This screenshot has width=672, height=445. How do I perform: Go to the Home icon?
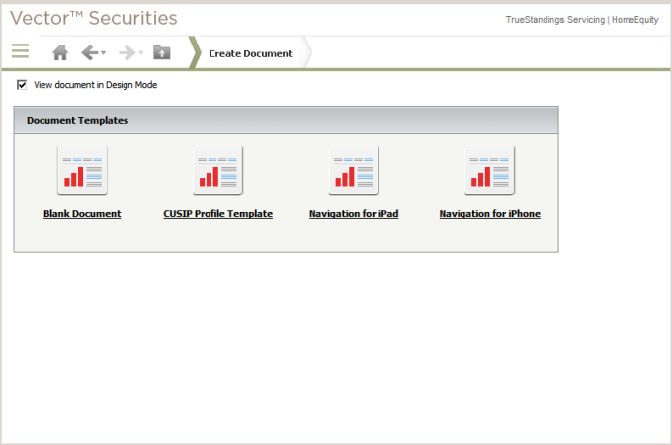[60, 52]
